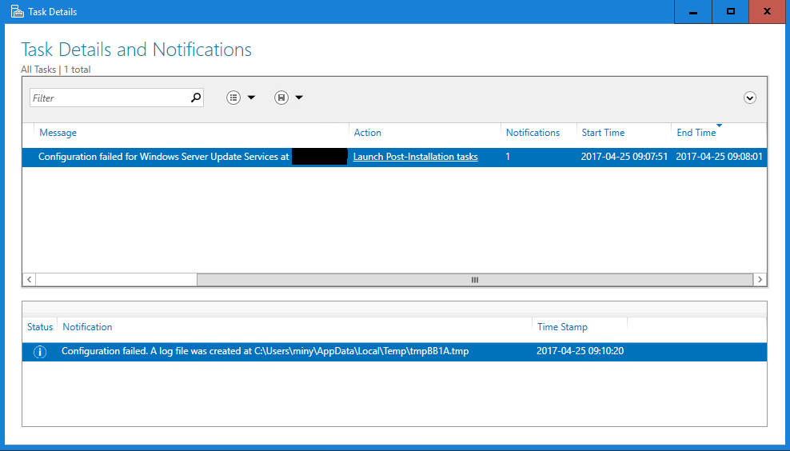Viewport: 790px width, 451px height.
Task: Type in the Filter text field
Action: click(109, 98)
